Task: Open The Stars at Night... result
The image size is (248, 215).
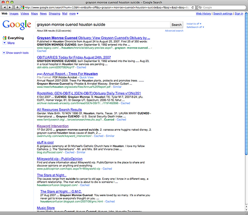Action: point(51,175)
